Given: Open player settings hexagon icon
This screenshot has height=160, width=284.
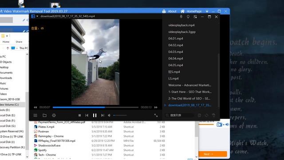Looking at the screenshot, I should (x=54, y=116).
